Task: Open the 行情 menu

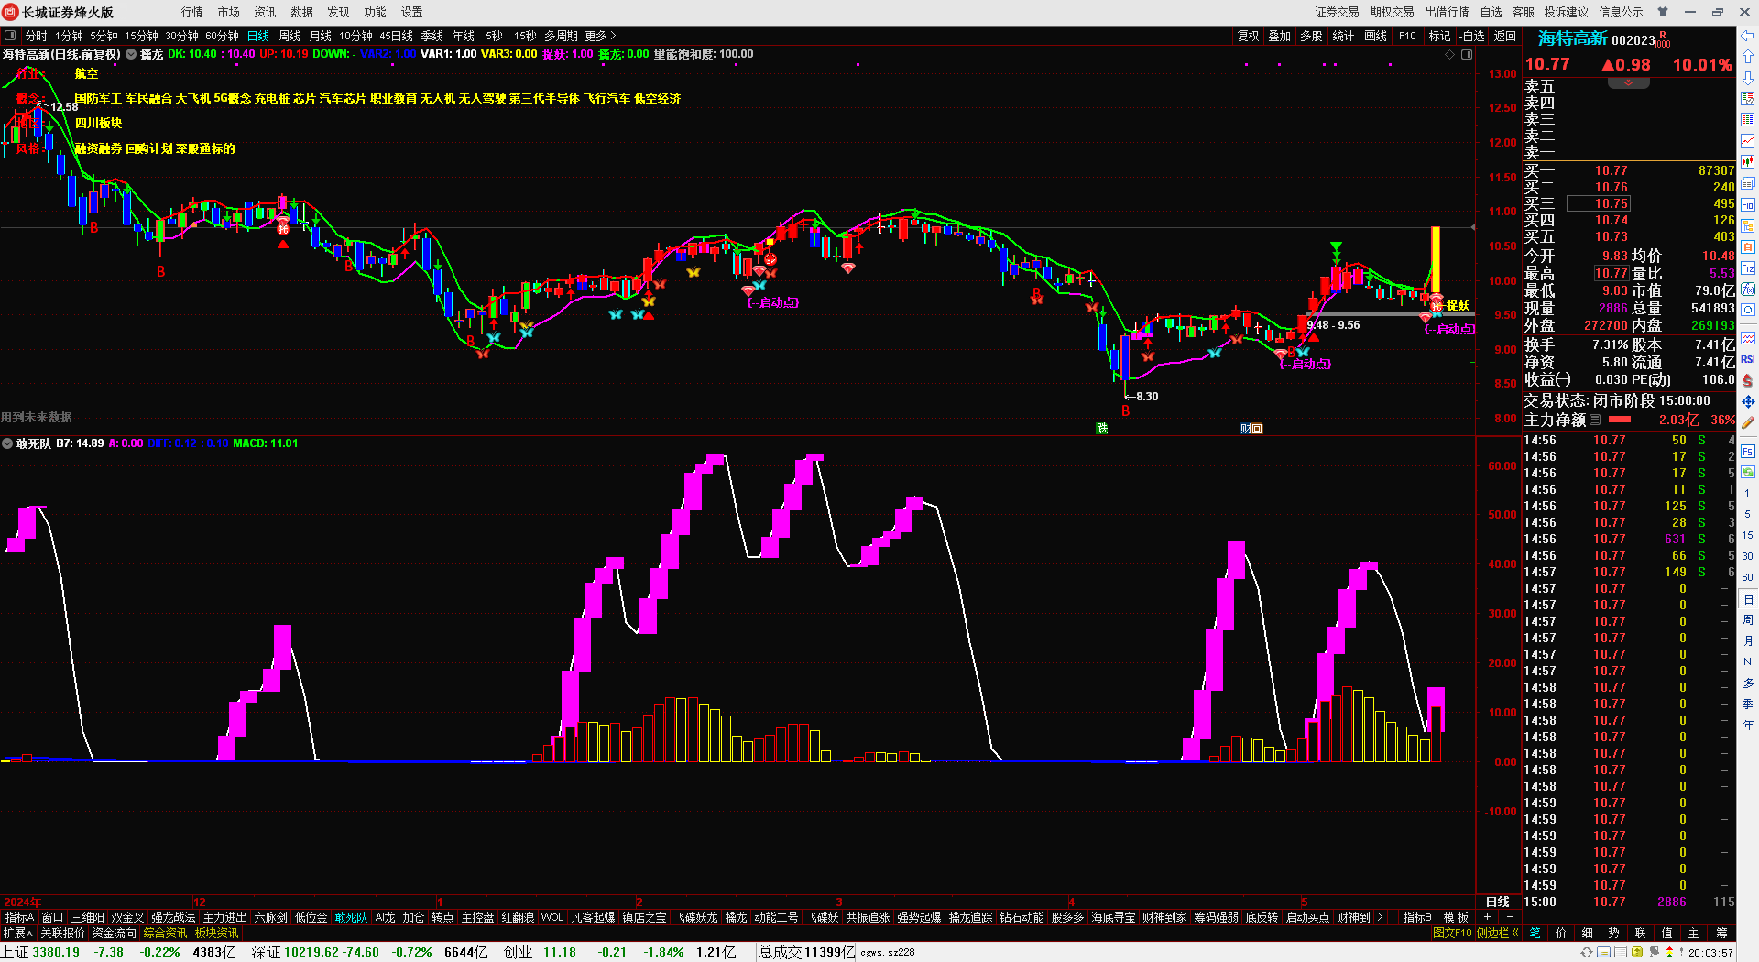Action: (x=191, y=12)
